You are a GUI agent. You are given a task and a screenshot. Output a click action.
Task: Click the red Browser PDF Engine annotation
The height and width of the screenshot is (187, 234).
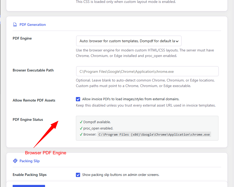coord(46,153)
